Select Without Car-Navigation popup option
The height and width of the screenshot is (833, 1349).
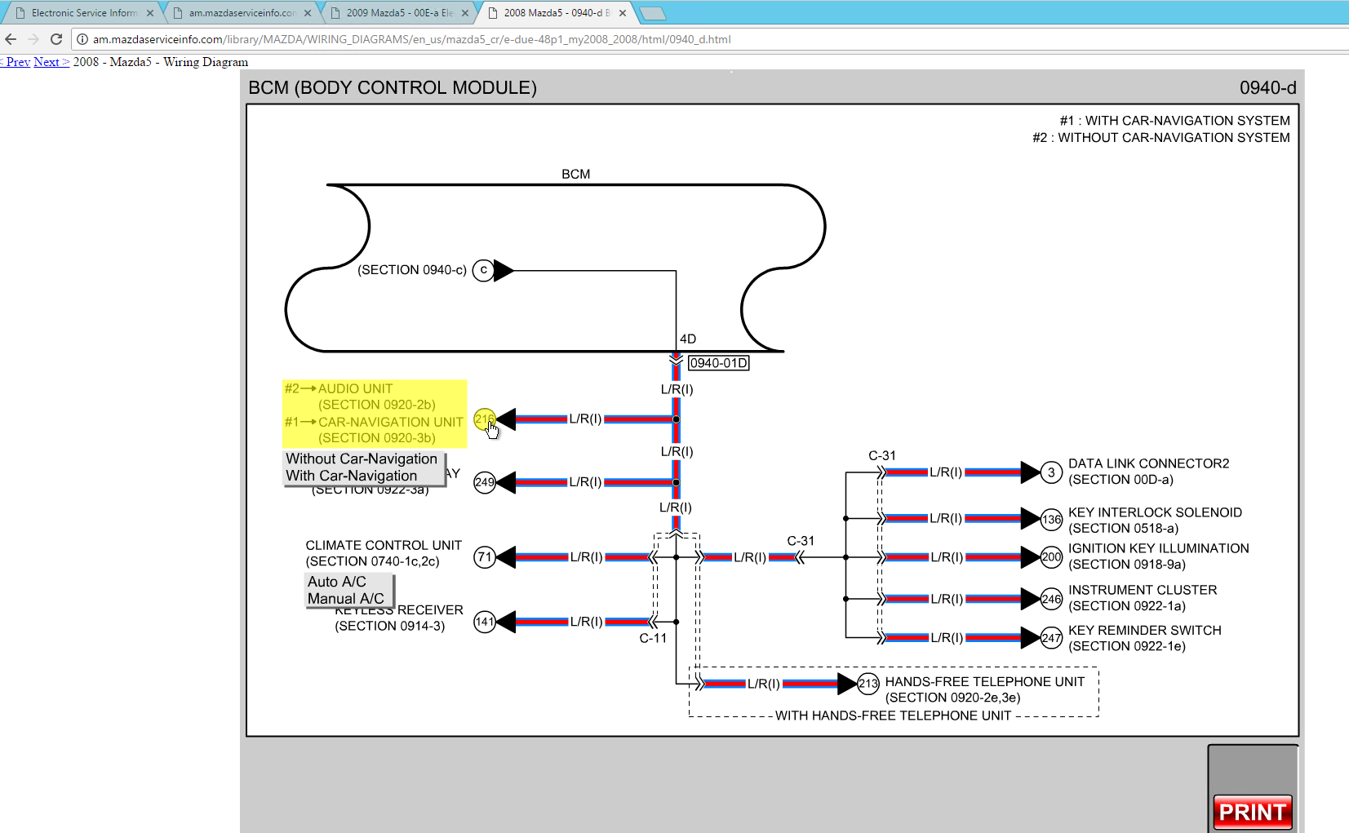362,459
